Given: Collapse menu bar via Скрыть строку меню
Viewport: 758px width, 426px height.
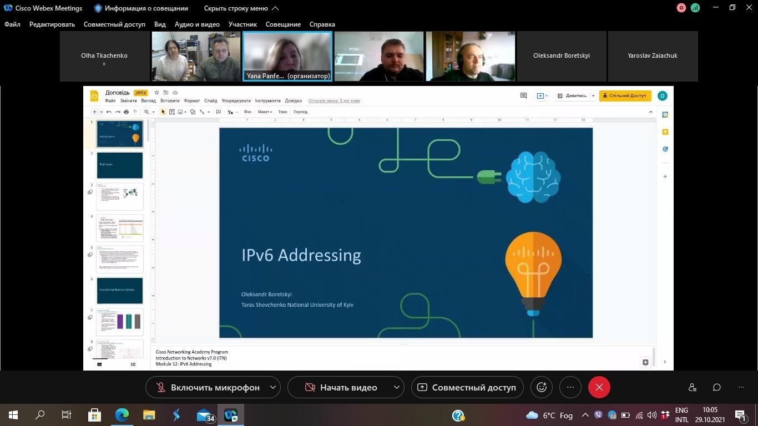Looking at the screenshot, I should coord(241,8).
